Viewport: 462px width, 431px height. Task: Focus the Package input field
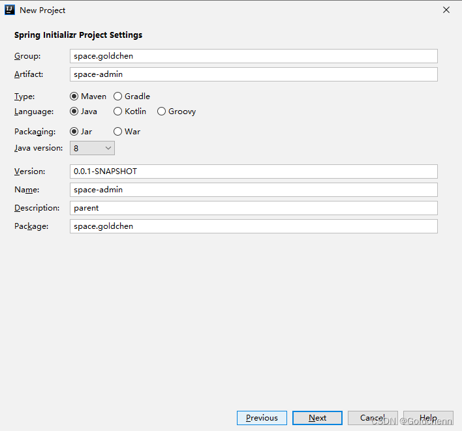coord(254,226)
